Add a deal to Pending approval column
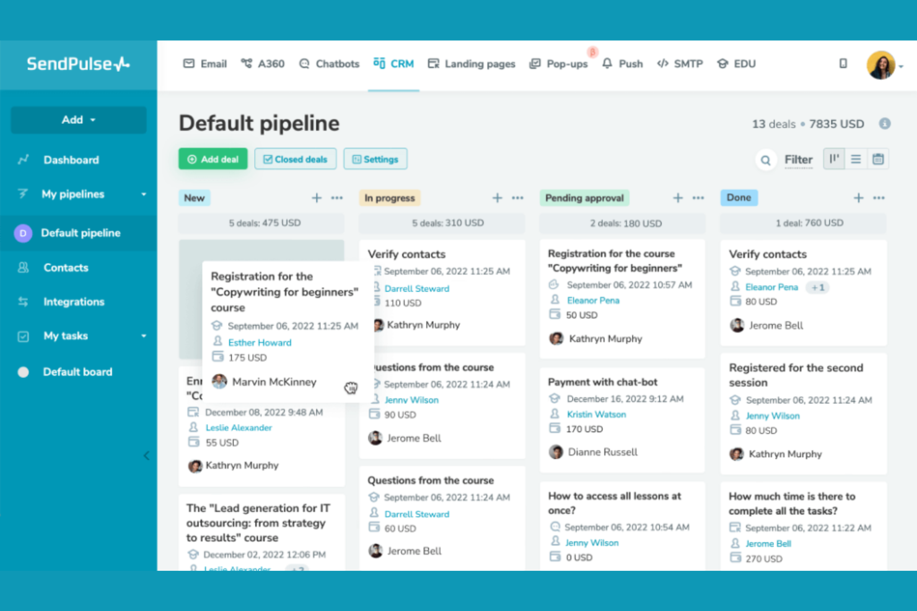This screenshot has width=917, height=611. (x=678, y=198)
